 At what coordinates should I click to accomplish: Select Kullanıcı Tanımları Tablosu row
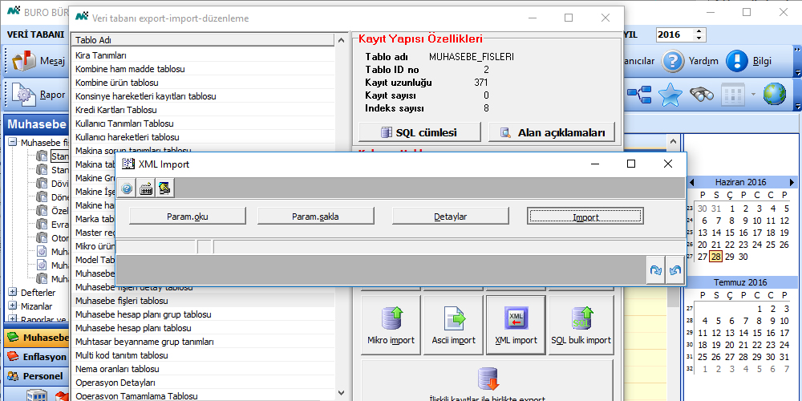click(x=203, y=124)
